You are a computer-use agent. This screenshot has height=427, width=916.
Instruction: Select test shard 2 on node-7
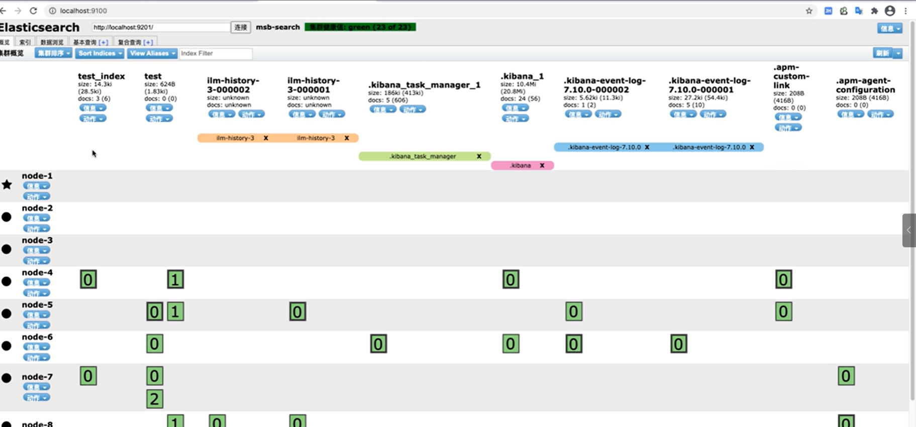[x=155, y=399]
